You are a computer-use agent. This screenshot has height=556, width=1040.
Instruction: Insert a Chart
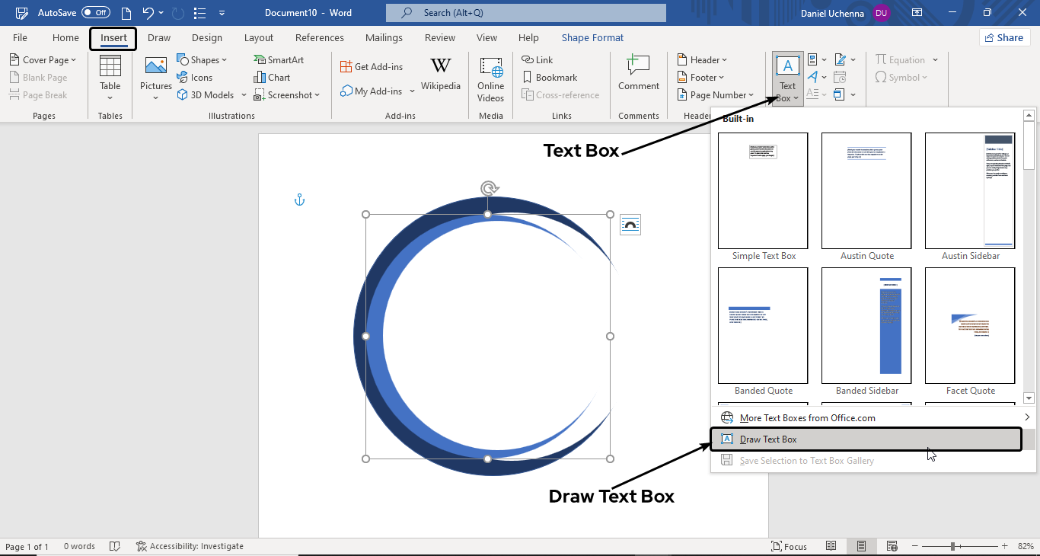click(272, 77)
